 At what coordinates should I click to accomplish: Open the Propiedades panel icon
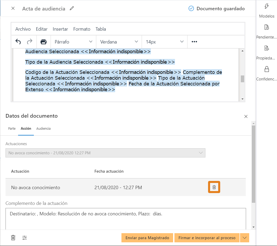pyautogui.click(x=267, y=48)
